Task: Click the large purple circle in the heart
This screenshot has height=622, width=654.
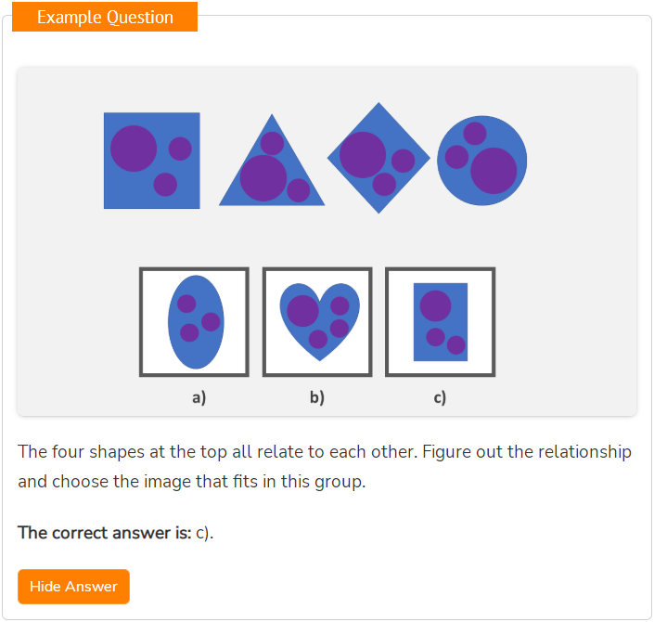Action: (x=302, y=311)
